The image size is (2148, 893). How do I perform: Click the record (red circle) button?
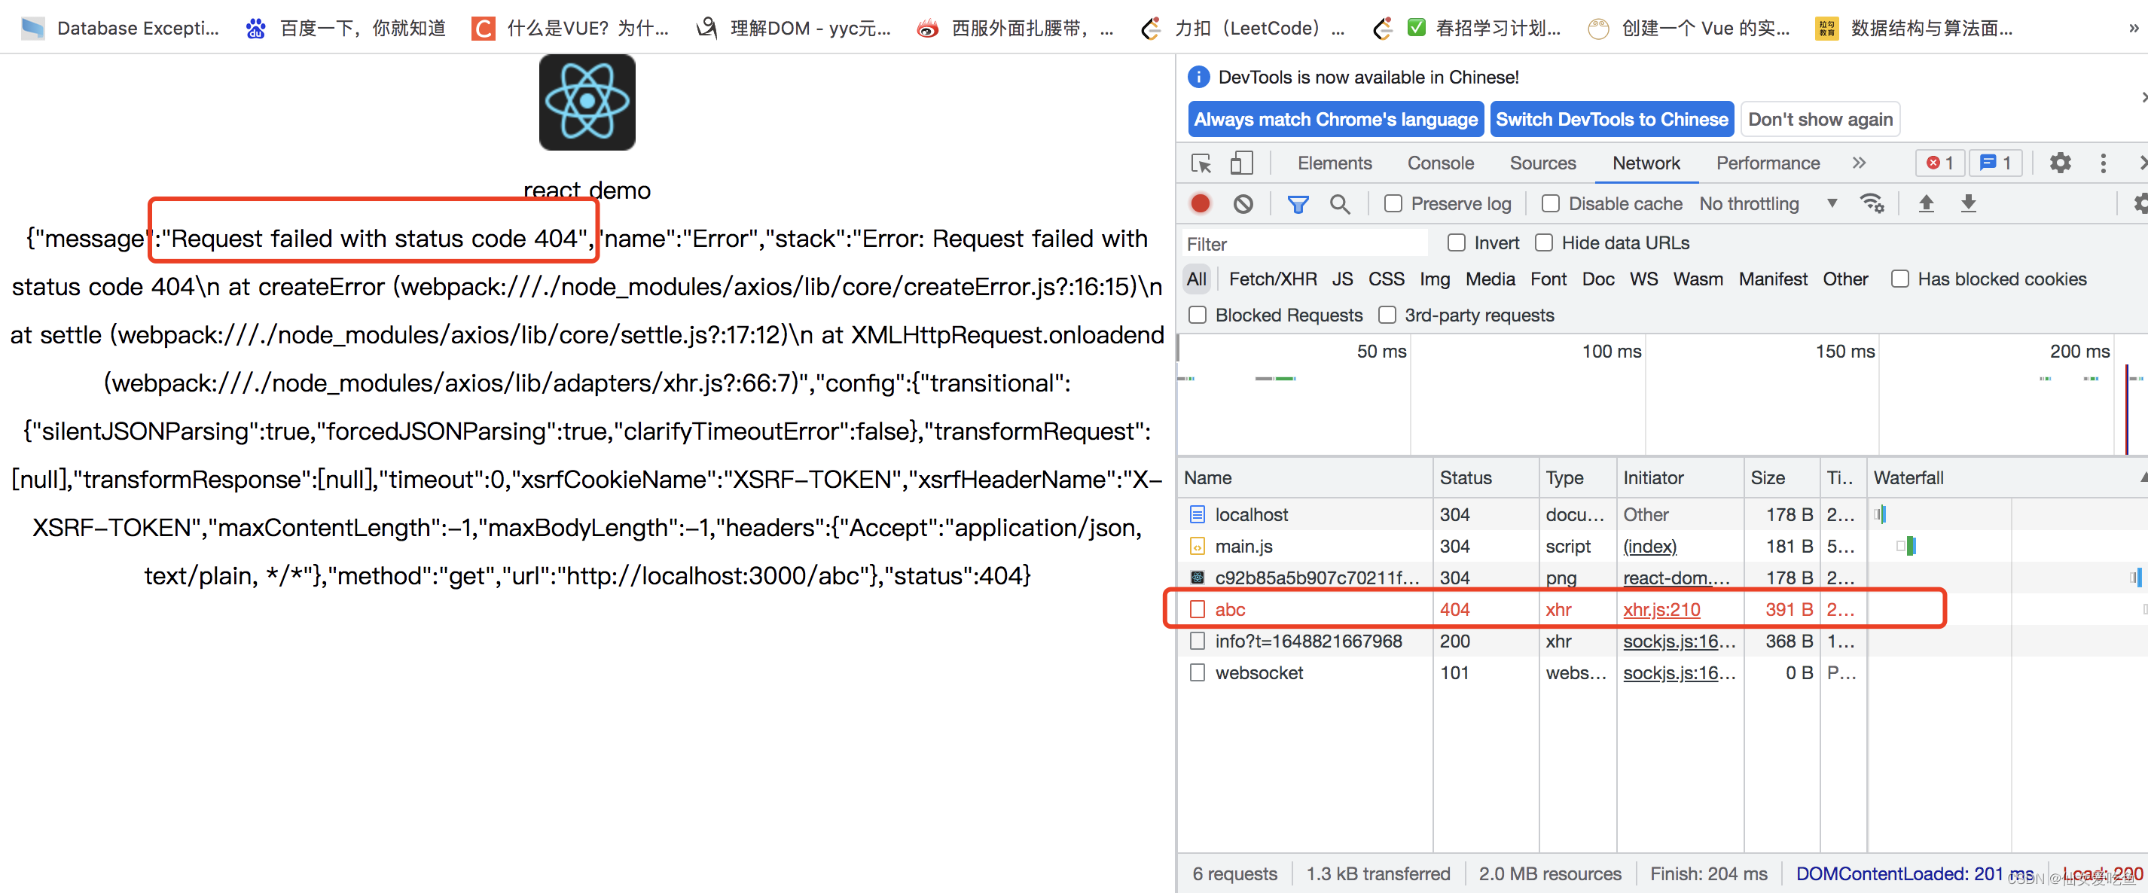pos(1201,206)
